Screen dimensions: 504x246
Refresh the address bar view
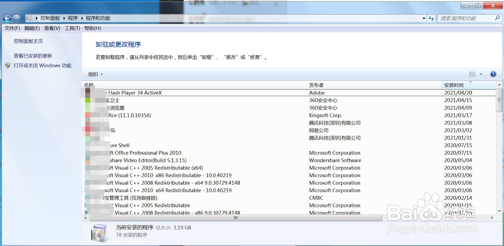coord(431,19)
